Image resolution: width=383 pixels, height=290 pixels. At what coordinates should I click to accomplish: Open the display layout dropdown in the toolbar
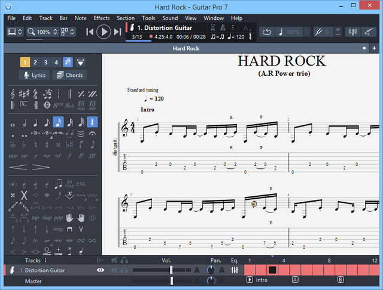(x=16, y=32)
